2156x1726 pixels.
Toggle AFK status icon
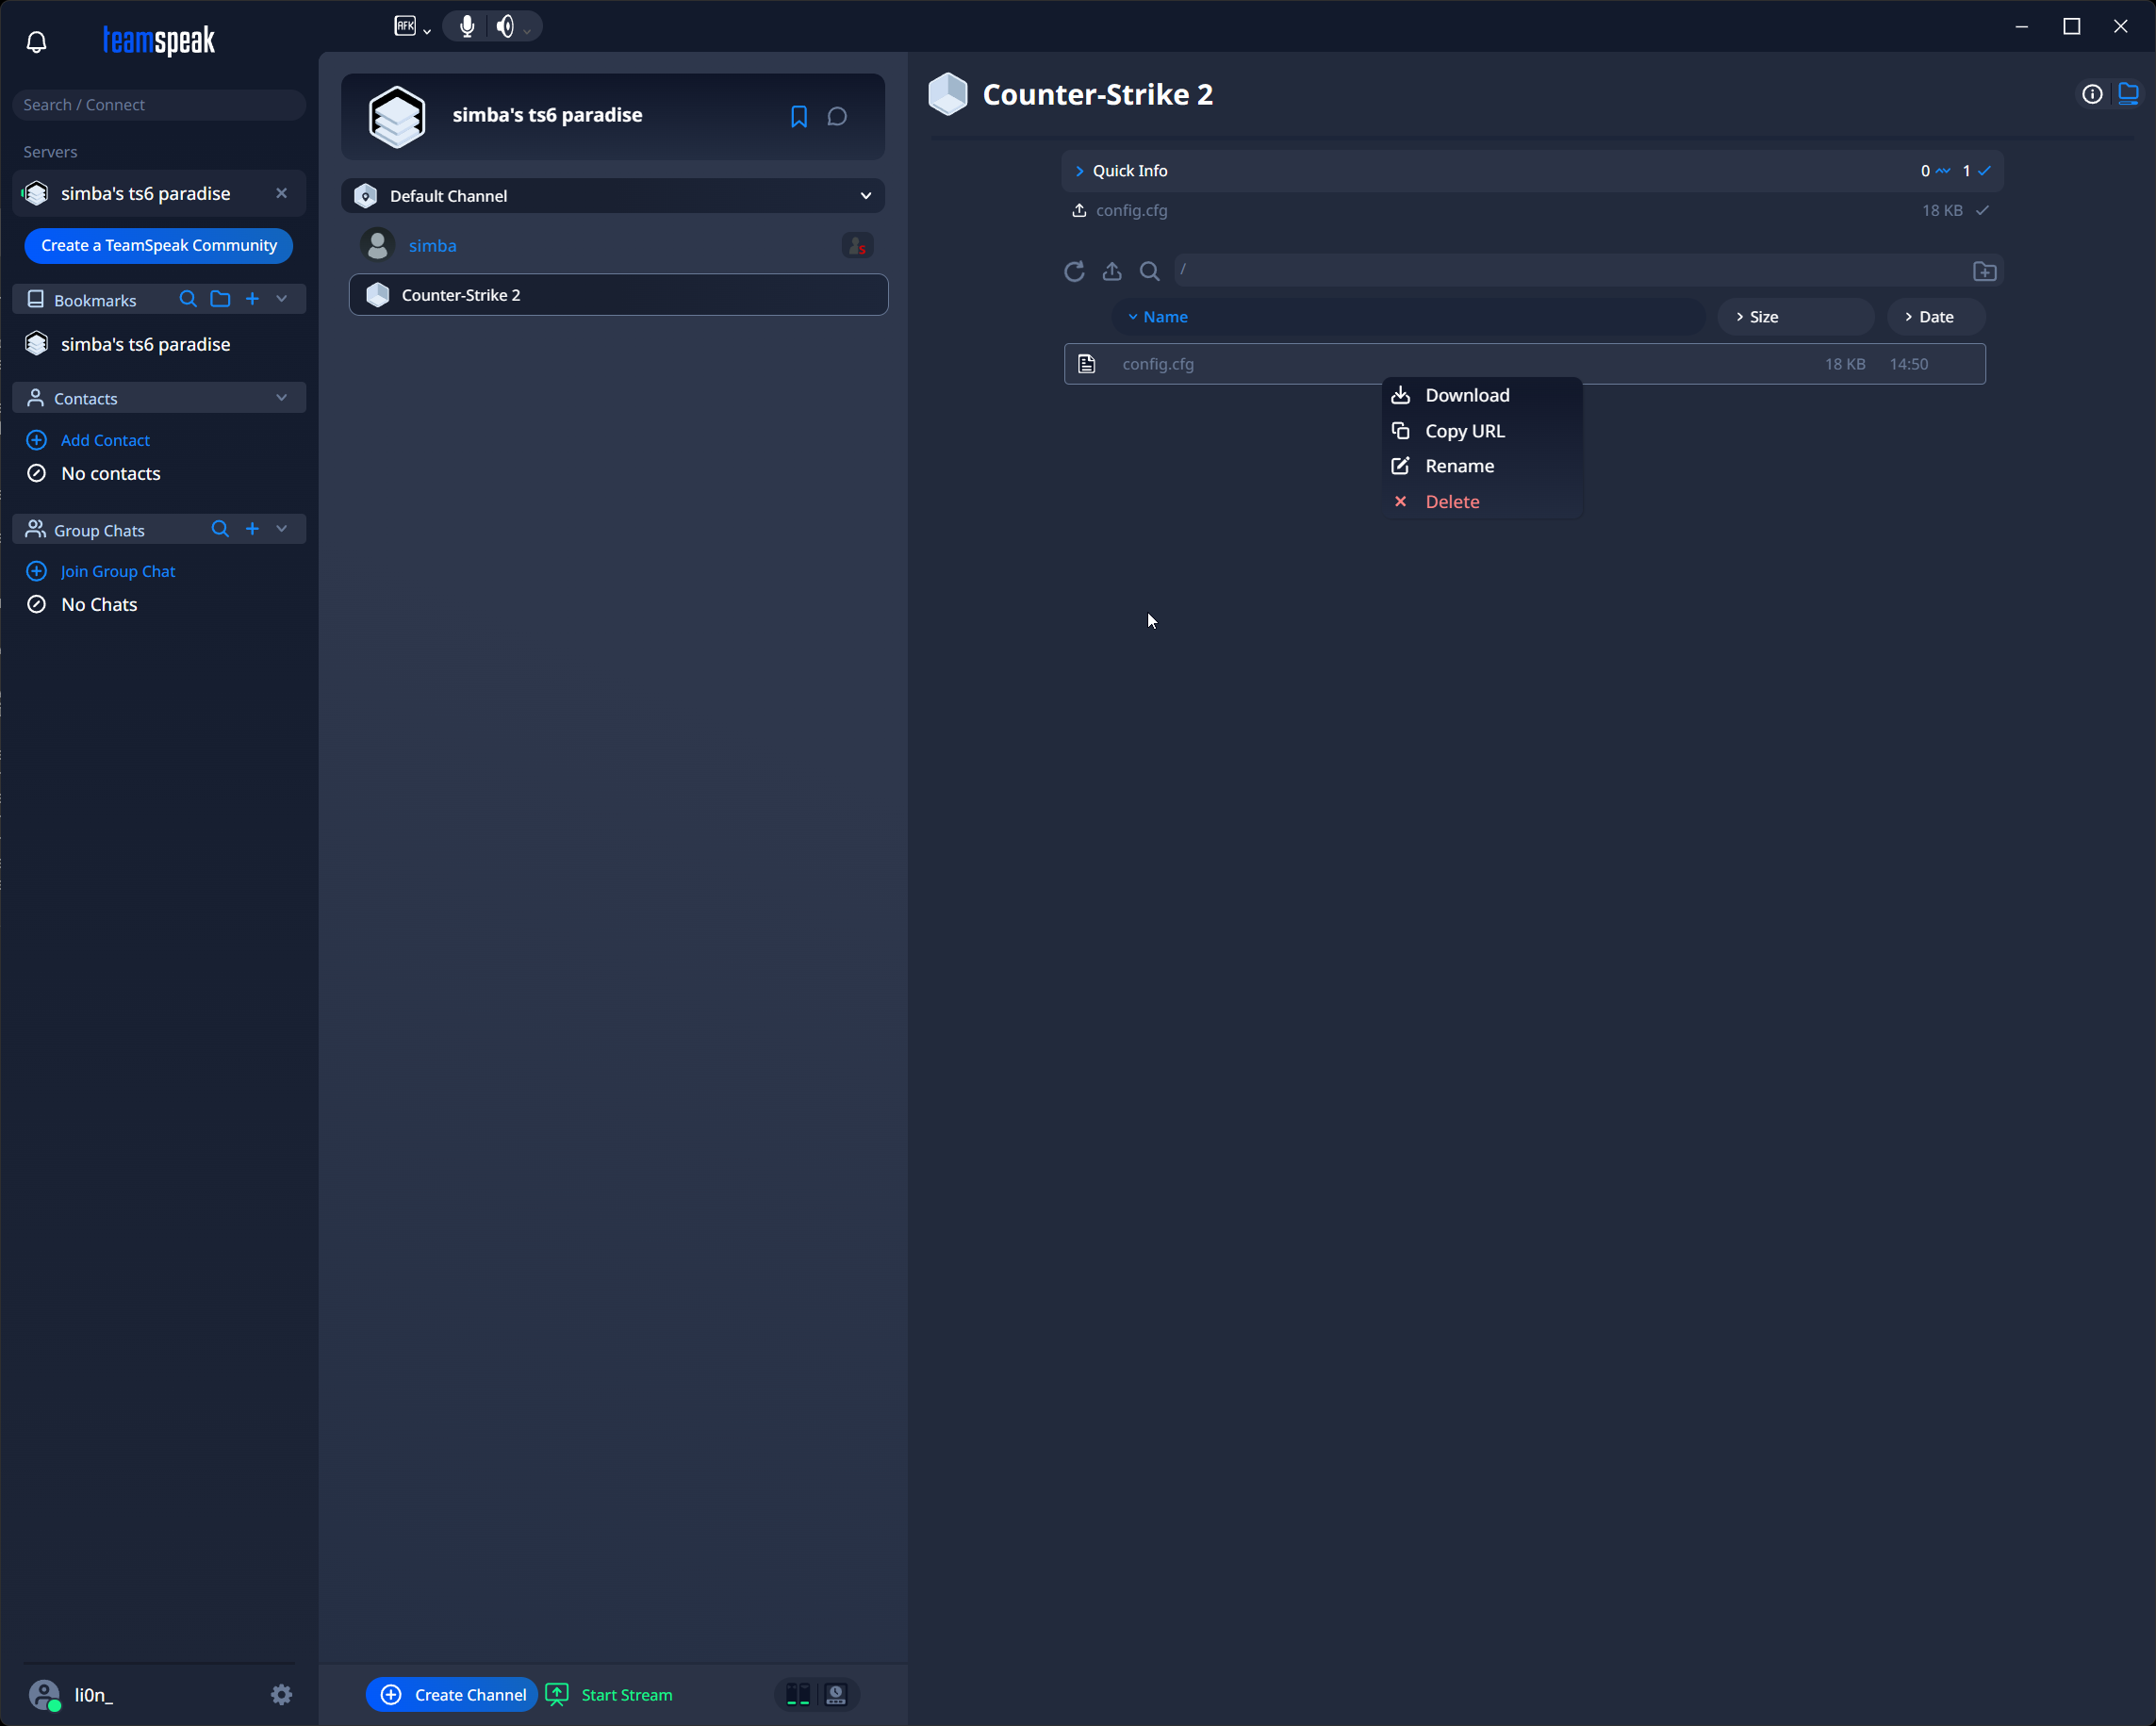(x=405, y=26)
